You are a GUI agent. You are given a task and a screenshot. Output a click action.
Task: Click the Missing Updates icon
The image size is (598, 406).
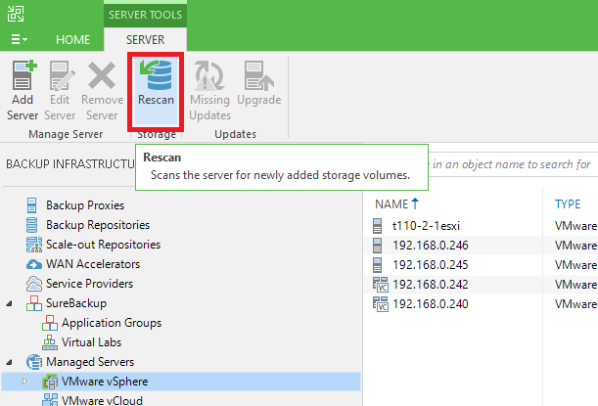(209, 75)
